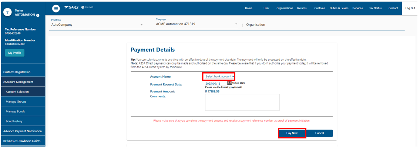Open the Duties & Levies menu

[x=338, y=8]
